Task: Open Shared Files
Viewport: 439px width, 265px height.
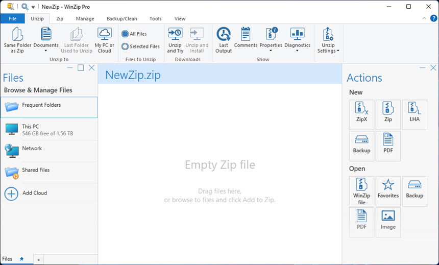Action: [x=49, y=172]
